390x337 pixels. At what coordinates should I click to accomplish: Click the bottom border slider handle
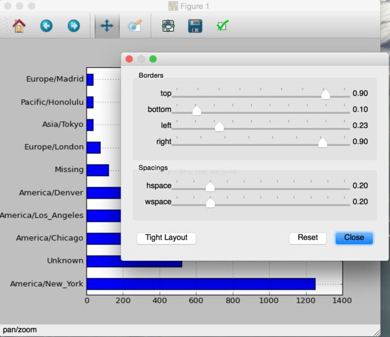(x=196, y=110)
